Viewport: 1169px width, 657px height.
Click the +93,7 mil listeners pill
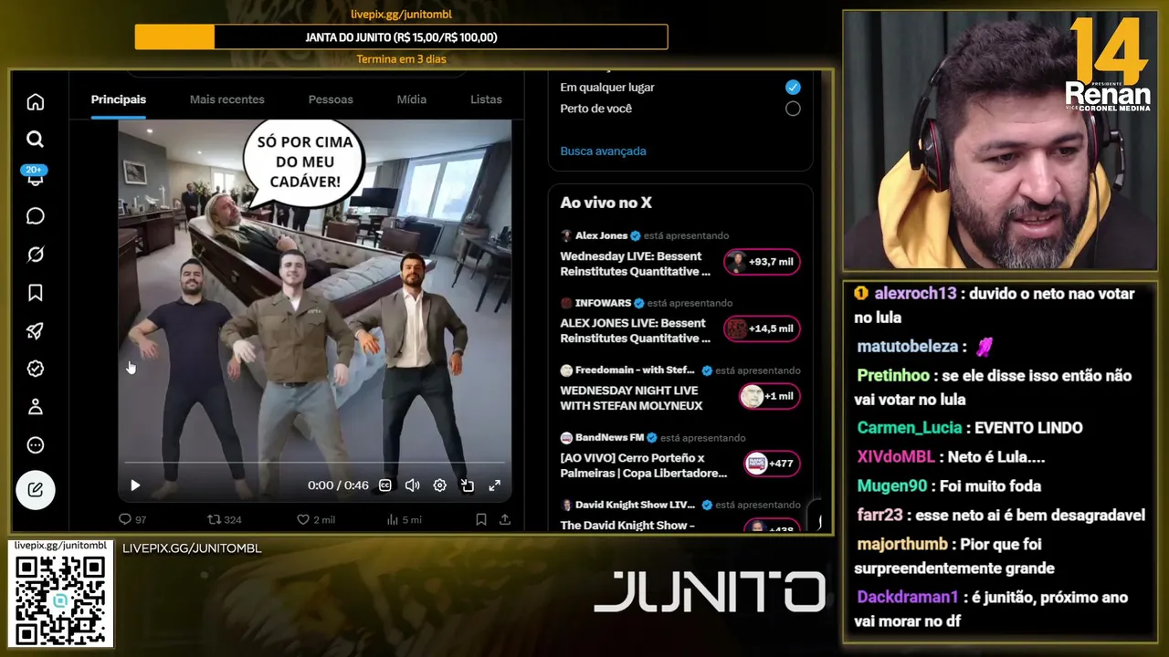763,262
